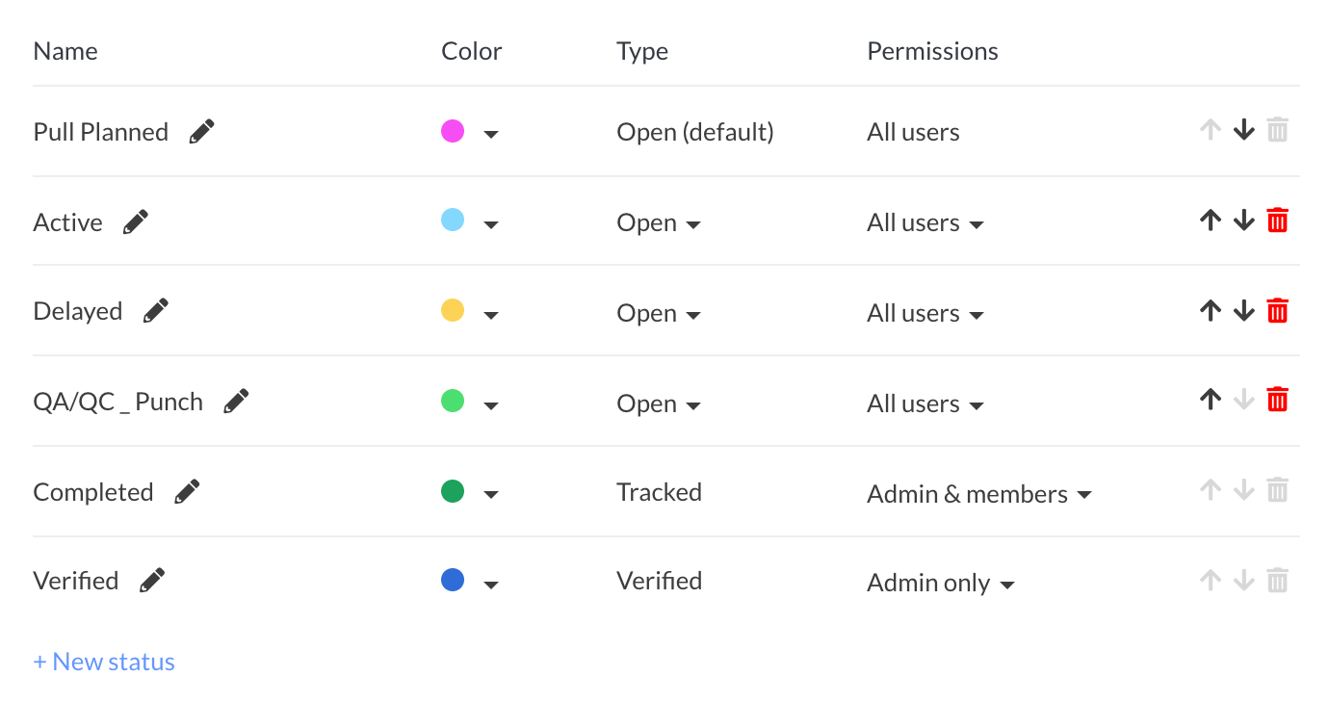Move Active status up
The image size is (1329, 703).
pyautogui.click(x=1211, y=221)
